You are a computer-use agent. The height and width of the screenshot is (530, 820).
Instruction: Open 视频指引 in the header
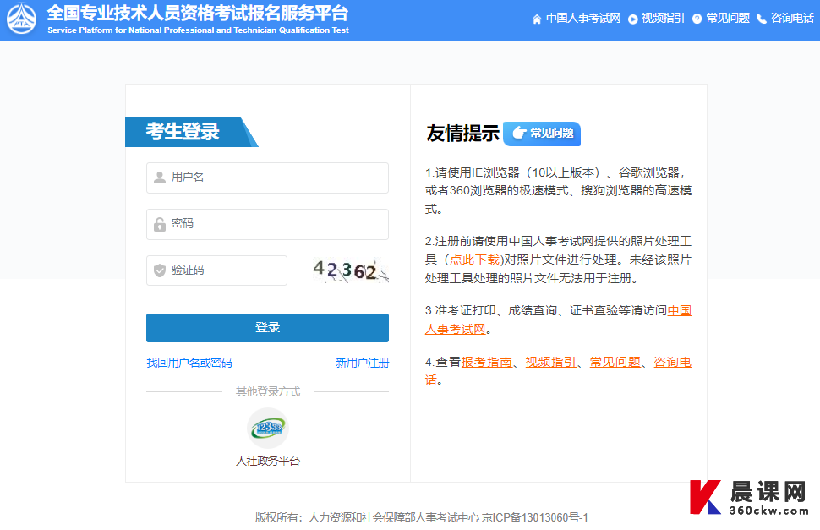[663, 19]
